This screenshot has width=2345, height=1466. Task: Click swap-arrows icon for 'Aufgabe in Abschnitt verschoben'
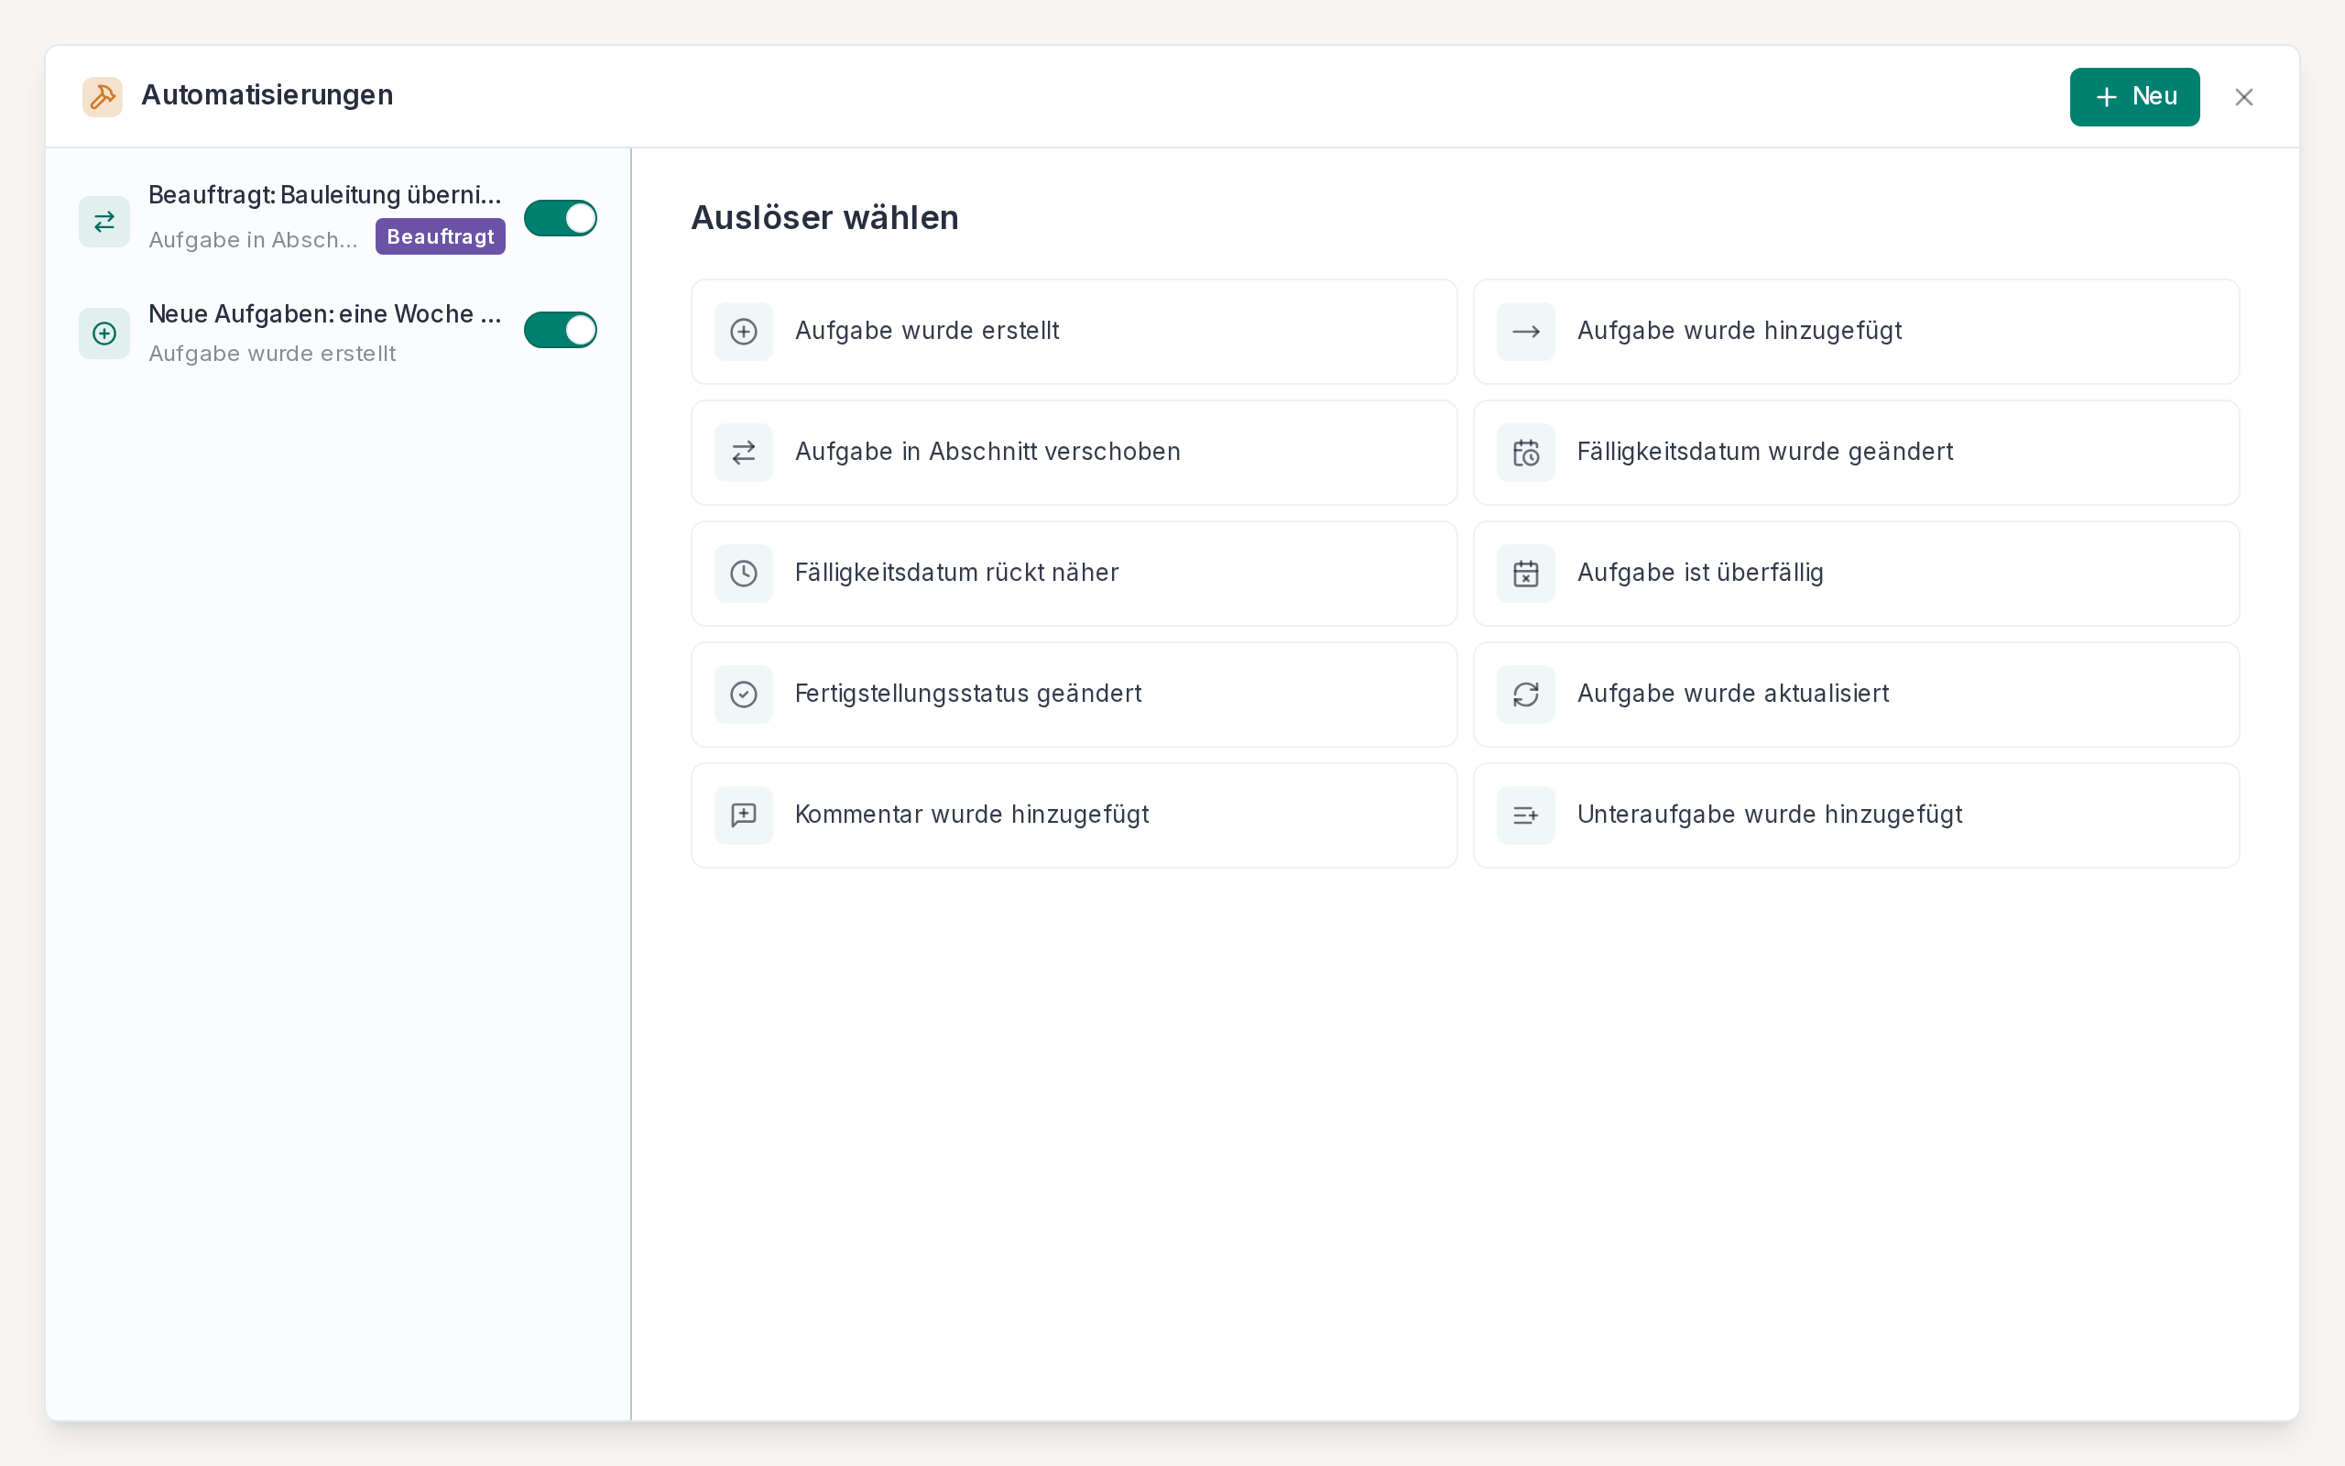point(743,453)
